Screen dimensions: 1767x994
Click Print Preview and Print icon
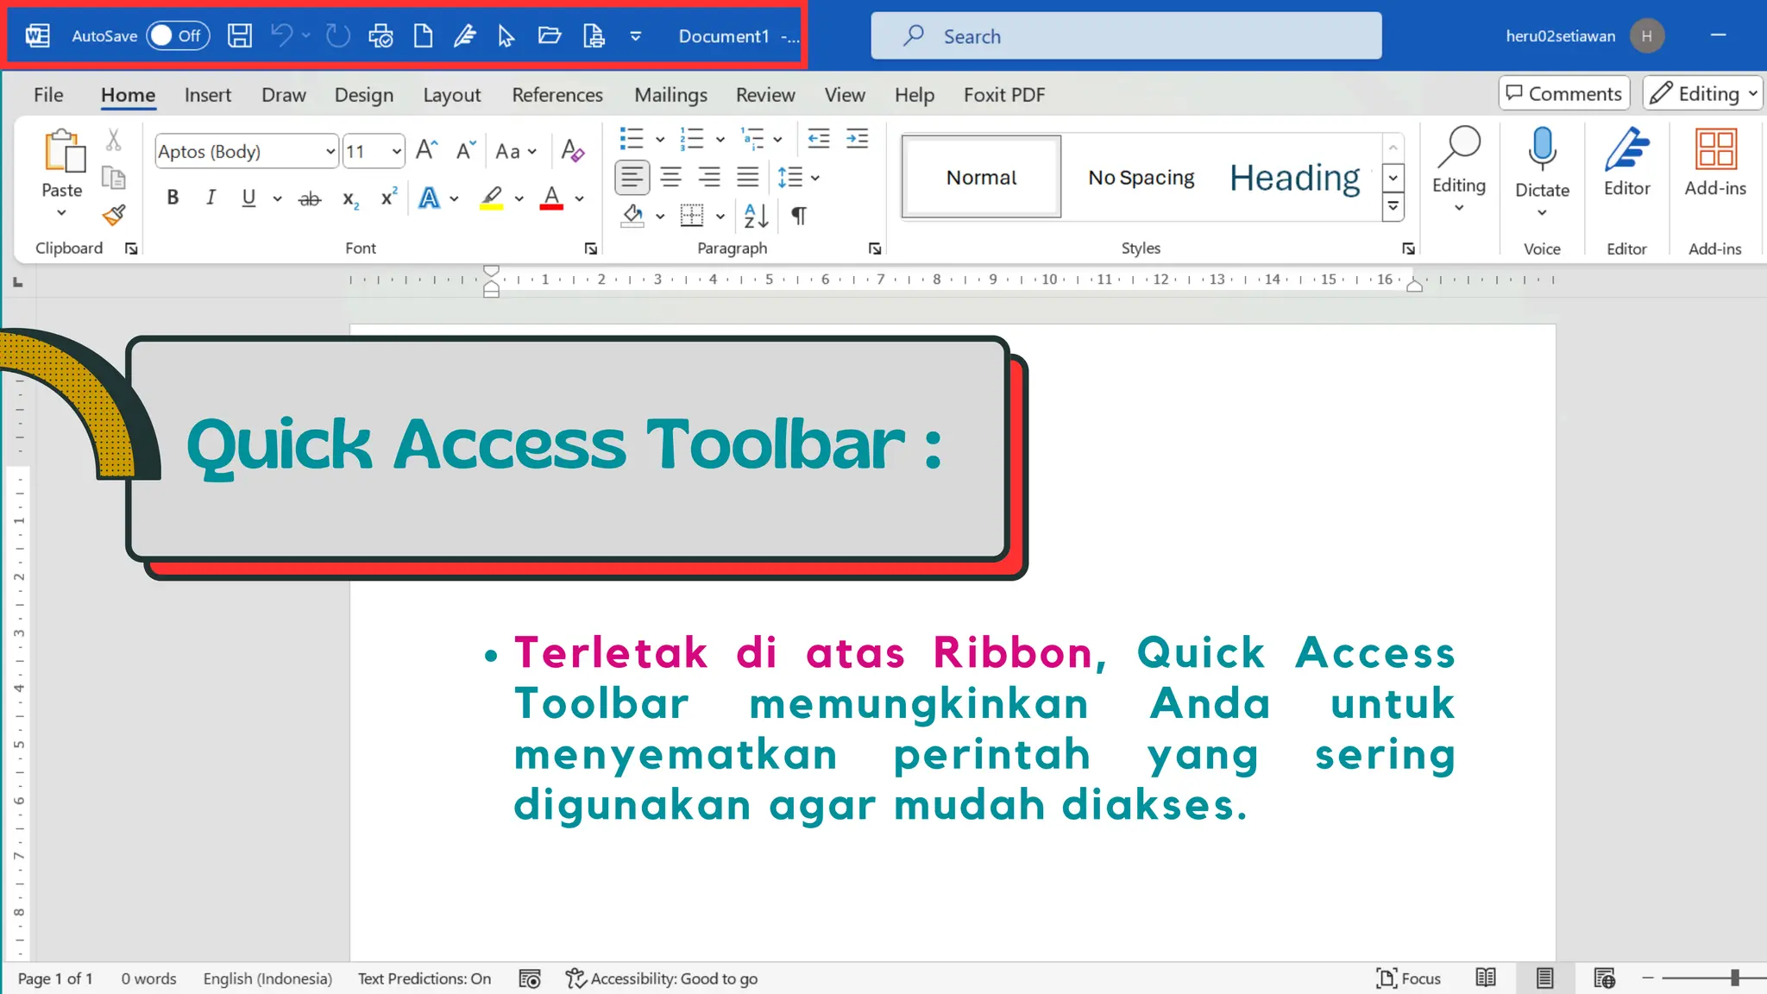(x=380, y=35)
